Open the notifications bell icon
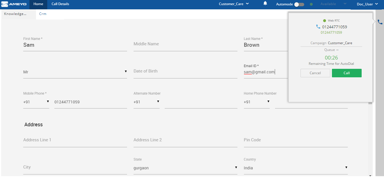Screen dimensions: 384x177 [265, 4]
